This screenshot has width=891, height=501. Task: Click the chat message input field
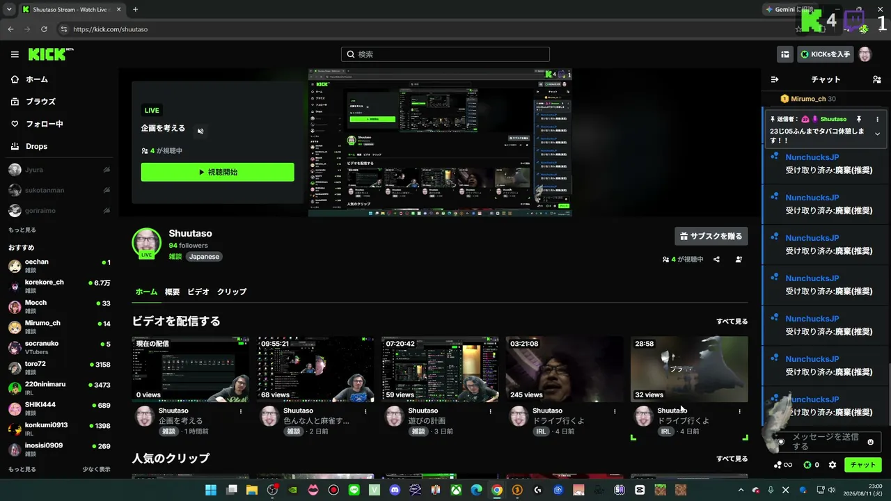point(828,442)
